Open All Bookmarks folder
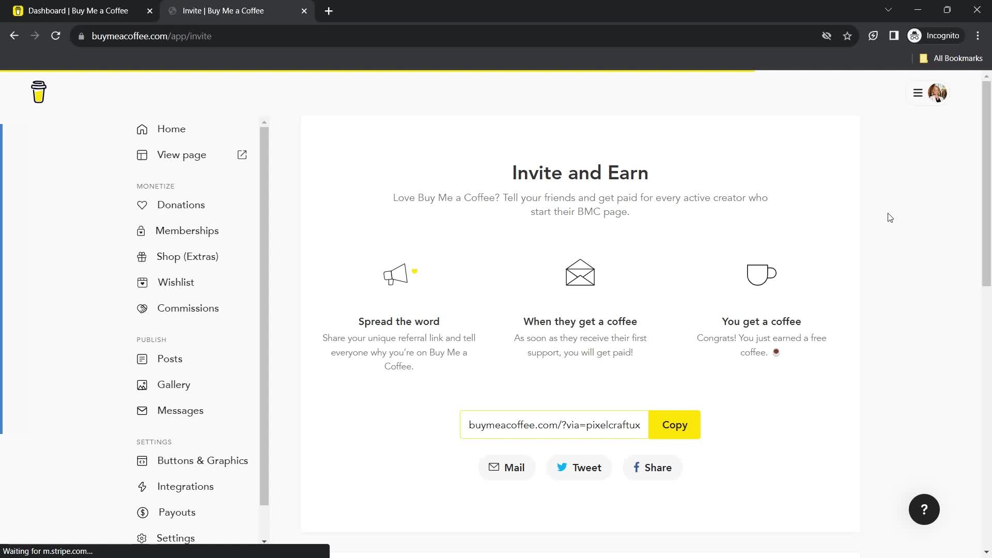Image resolution: width=992 pixels, height=558 pixels. (x=951, y=58)
